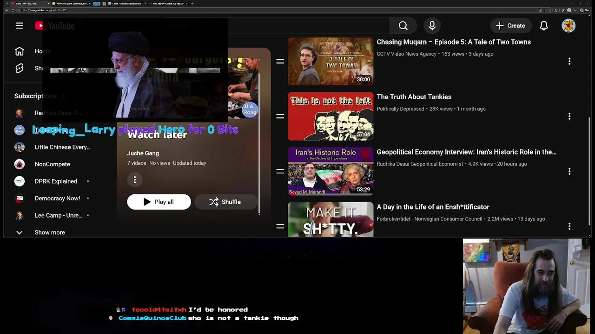Click The Truth About Tankies title
The image size is (595, 334).
pos(414,97)
